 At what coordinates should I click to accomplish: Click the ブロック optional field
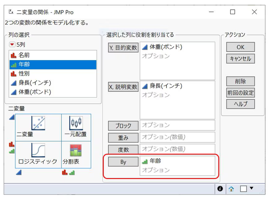pyautogui.click(x=177, y=125)
